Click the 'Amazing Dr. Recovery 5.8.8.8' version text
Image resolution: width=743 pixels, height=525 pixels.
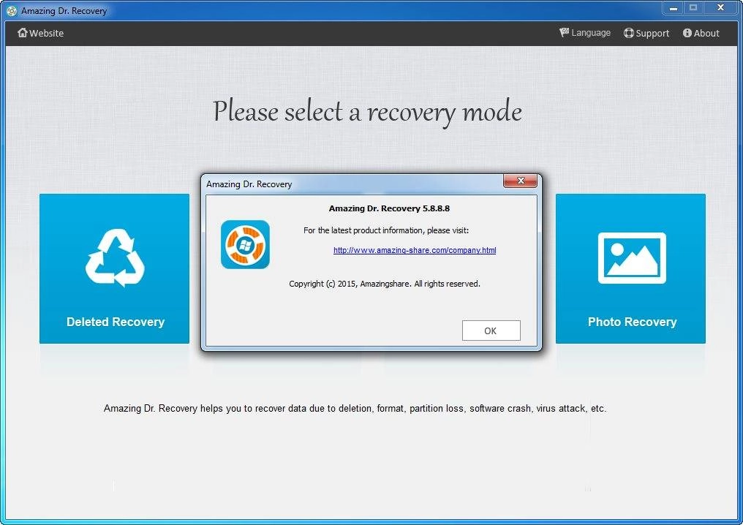point(389,208)
